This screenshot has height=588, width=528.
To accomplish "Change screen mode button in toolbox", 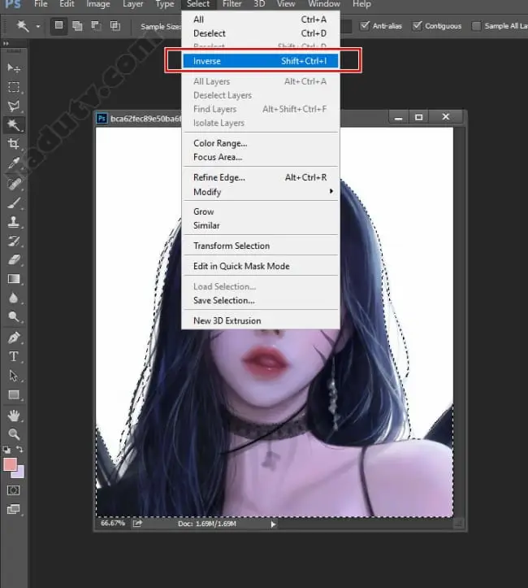I will pos(14,509).
